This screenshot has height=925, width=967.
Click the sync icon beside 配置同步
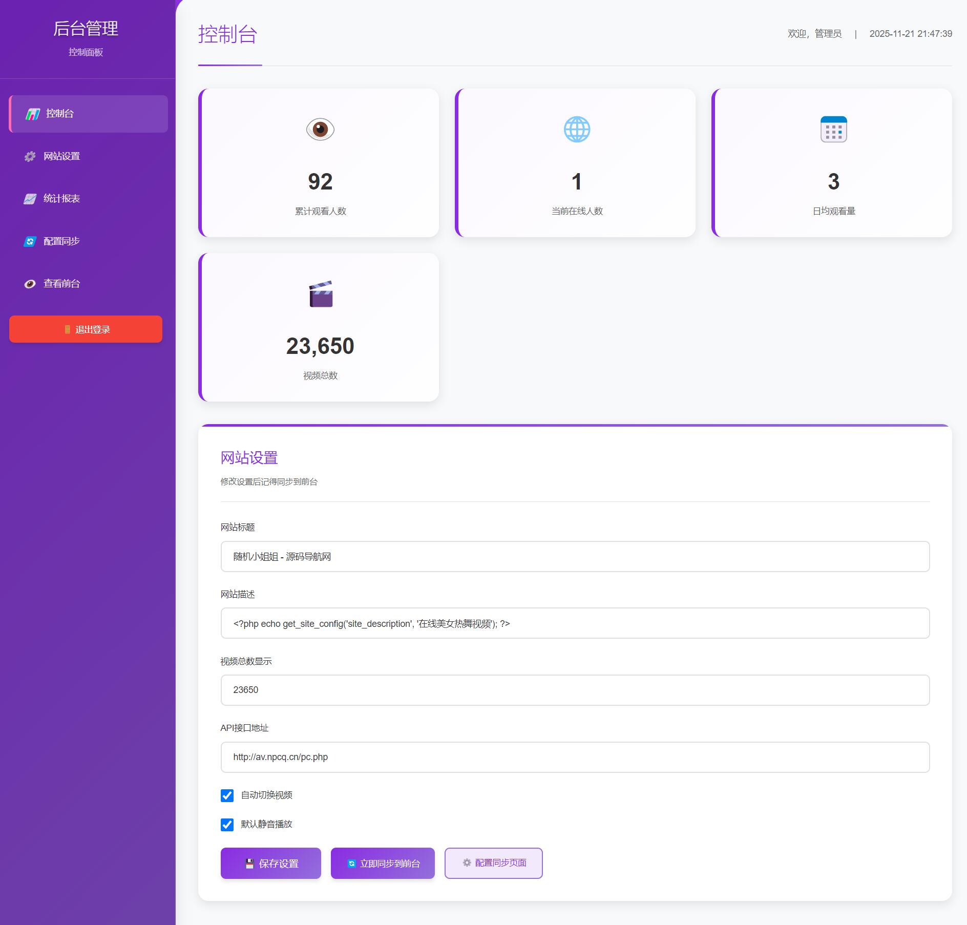point(30,241)
